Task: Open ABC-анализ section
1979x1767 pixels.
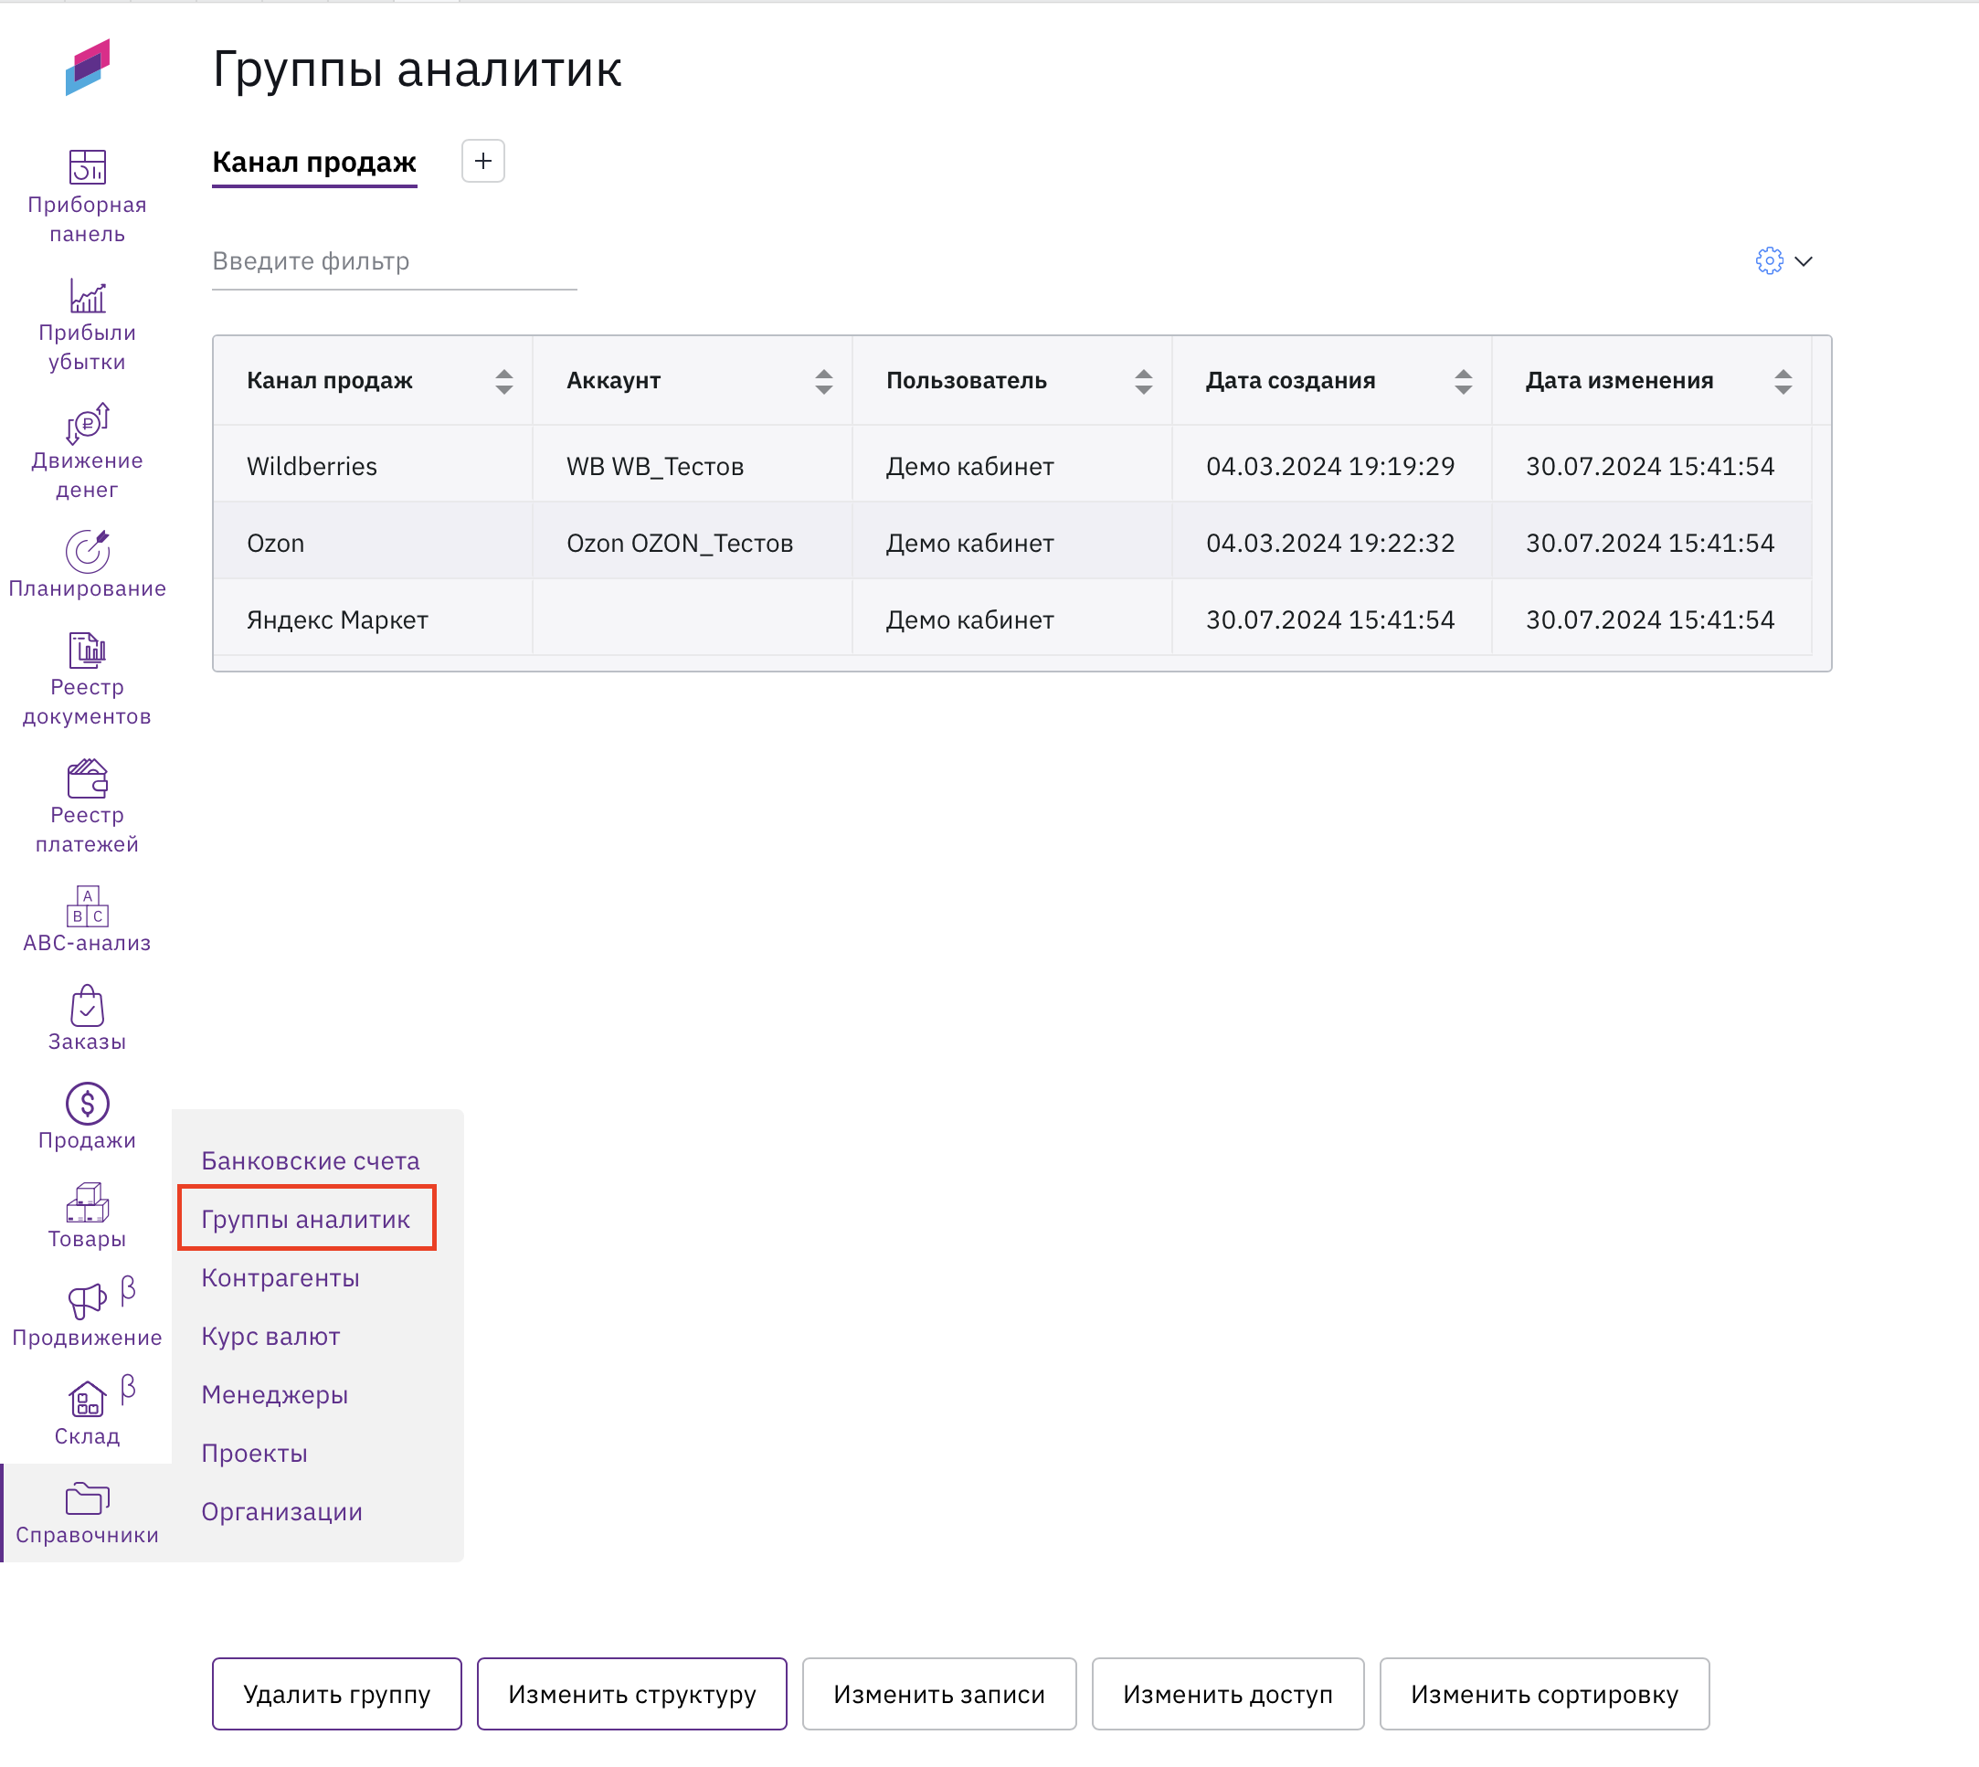Action: point(87,920)
